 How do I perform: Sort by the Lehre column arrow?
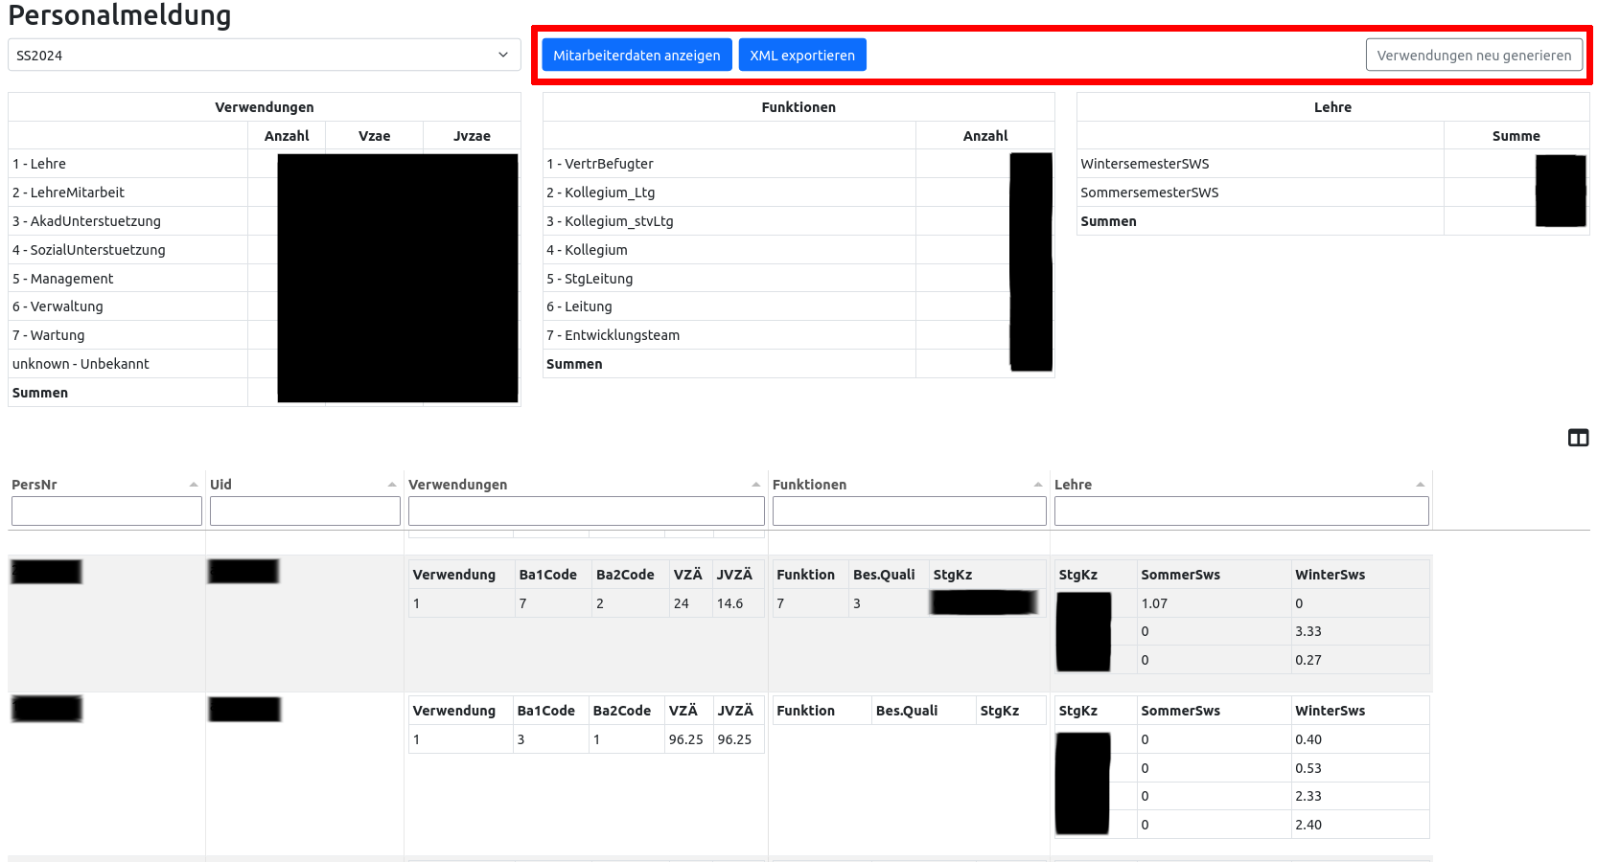[1421, 485]
